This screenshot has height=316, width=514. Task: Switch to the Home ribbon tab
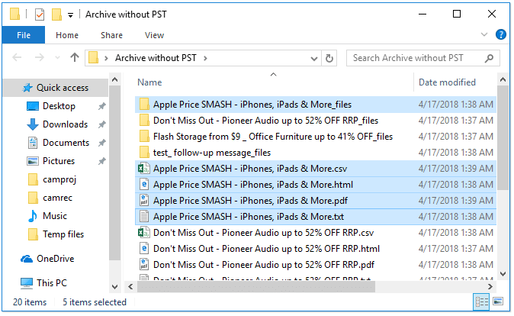point(67,35)
